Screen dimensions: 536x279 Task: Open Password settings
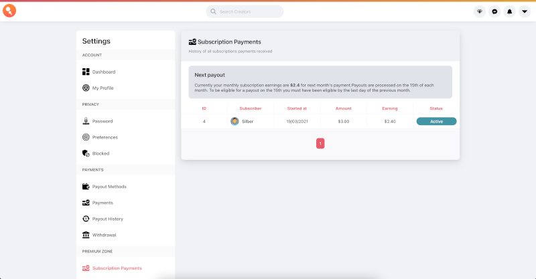[x=103, y=121]
